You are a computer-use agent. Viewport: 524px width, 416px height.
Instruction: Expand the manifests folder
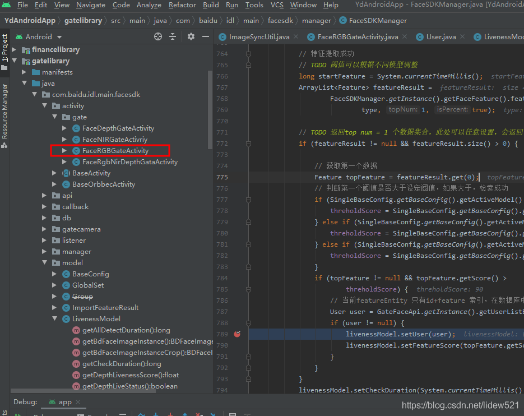(24, 72)
